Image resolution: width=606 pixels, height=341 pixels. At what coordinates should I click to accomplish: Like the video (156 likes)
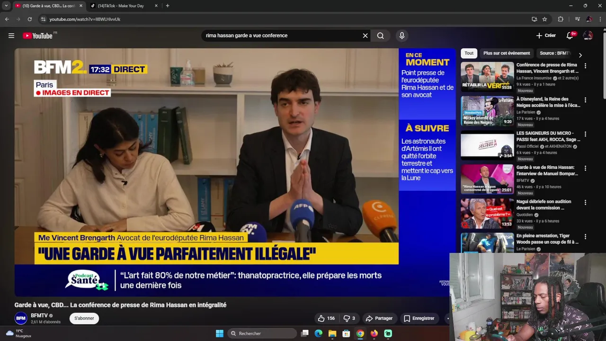click(x=326, y=318)
